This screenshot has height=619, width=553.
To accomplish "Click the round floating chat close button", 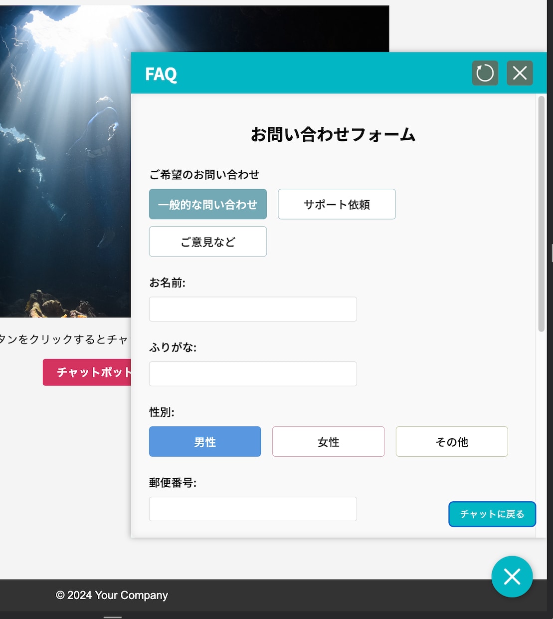I will [x=512, y=577].
